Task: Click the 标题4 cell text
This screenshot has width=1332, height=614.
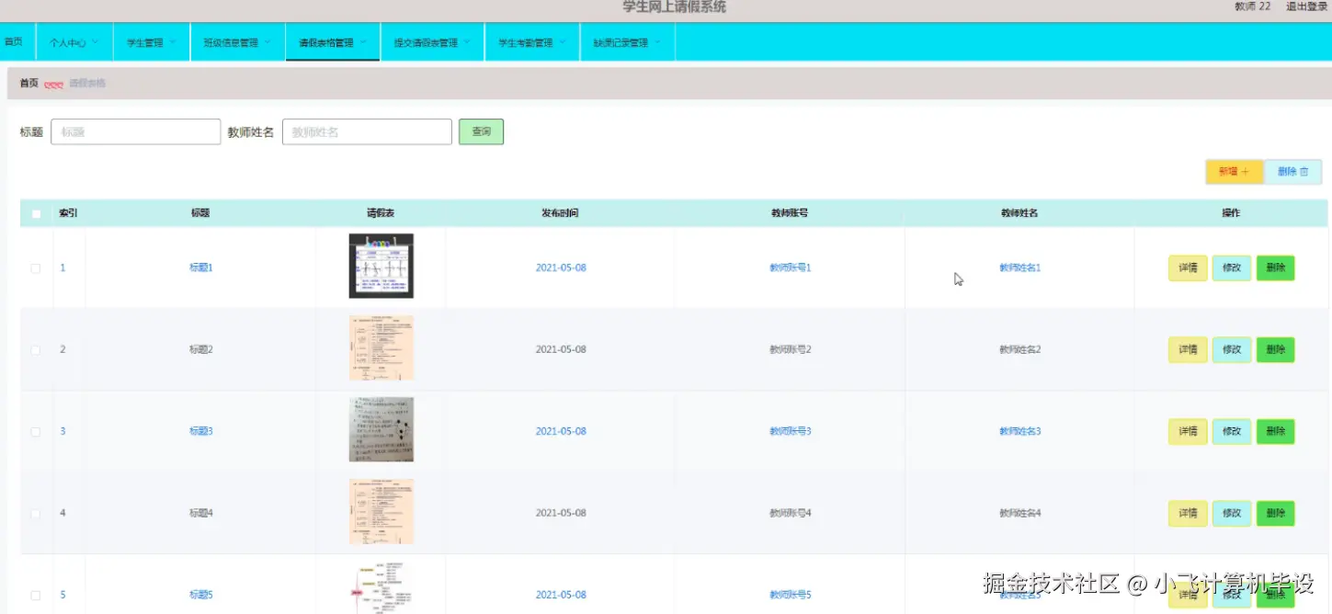Action: point(200,513)
